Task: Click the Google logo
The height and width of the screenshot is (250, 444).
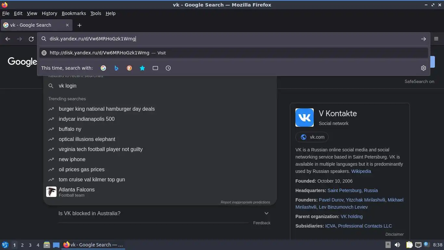Action: 22,62
